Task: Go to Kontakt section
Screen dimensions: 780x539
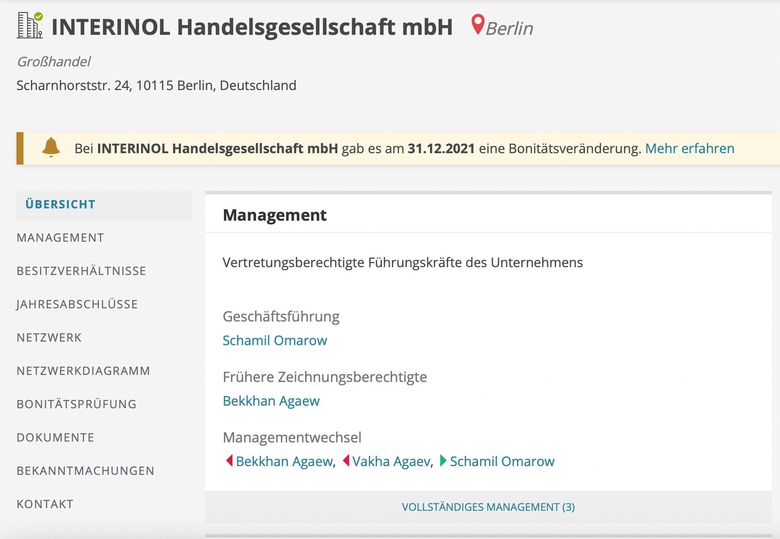Action: click(x=45, y=504)
